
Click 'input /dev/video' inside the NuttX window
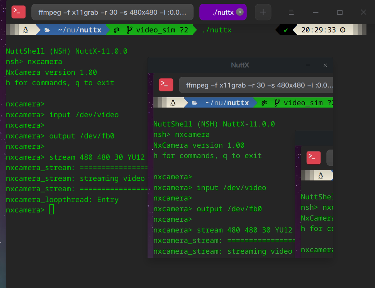click(231, 188)
